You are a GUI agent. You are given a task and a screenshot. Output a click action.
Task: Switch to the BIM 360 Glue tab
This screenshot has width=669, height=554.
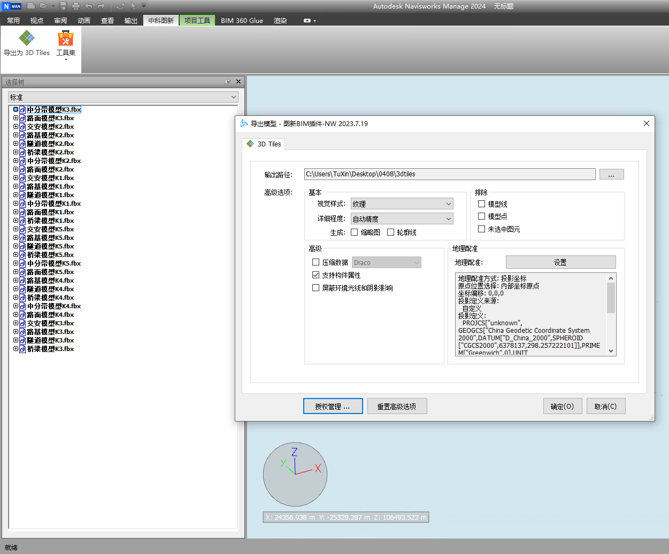pyautogui.click(x=242, y=20)
